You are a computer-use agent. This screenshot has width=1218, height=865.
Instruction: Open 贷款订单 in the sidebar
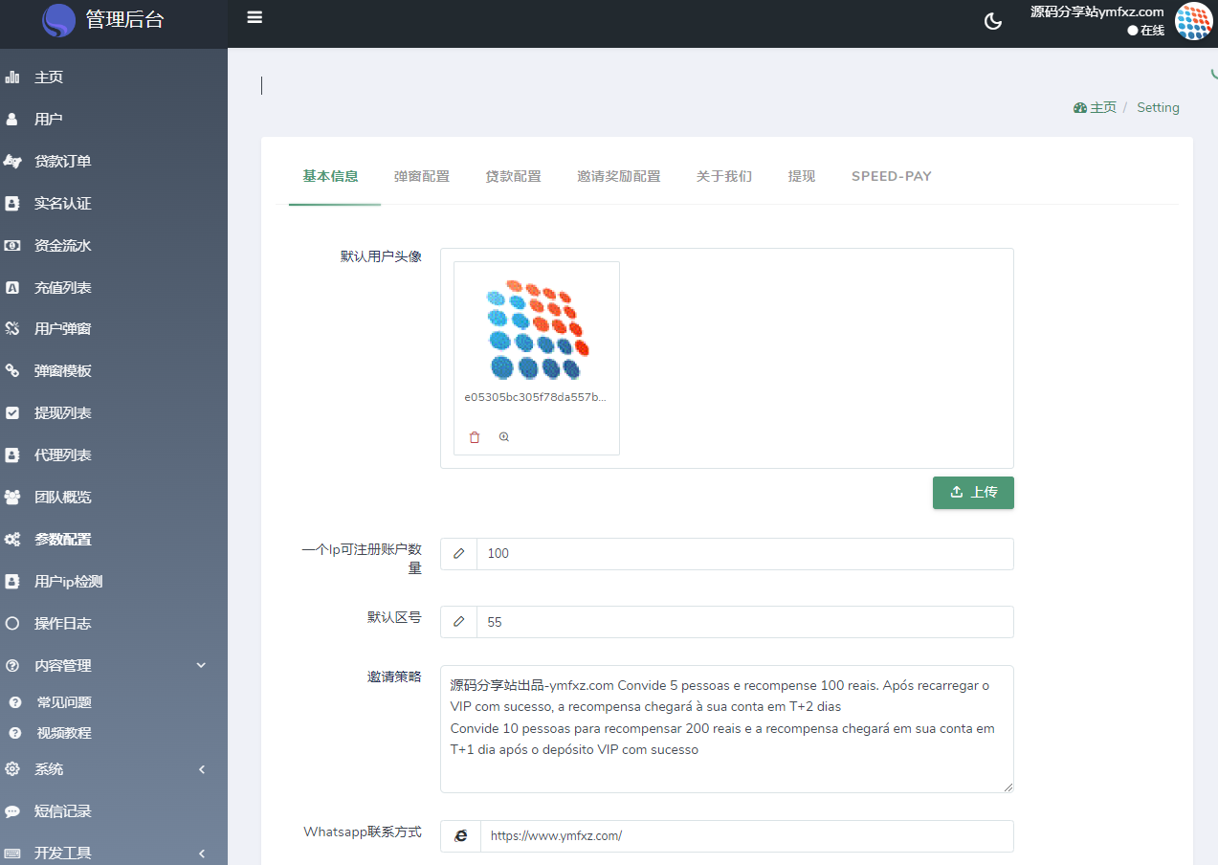point(63,162)
